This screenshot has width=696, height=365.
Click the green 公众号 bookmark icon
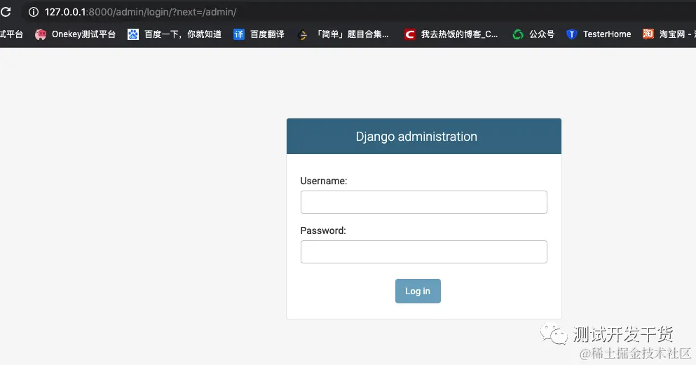[517, 34]
